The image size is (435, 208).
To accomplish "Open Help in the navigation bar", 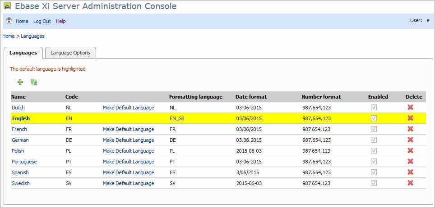I will click(61, 21).
